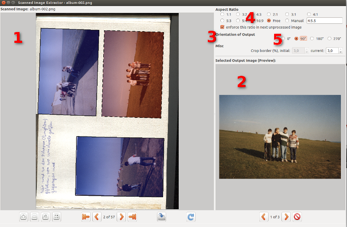The height and width of the screenshot is (227, 347).
Task: Click the zoom in icon
Action: [x=23, y=217]
